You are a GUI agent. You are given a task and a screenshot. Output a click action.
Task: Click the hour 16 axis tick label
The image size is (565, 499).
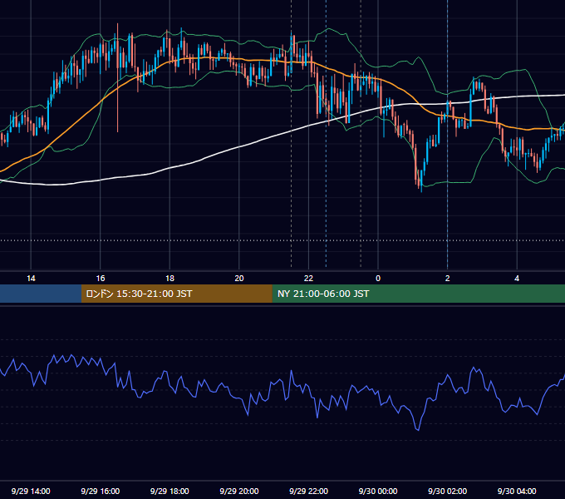coord(101,279)
